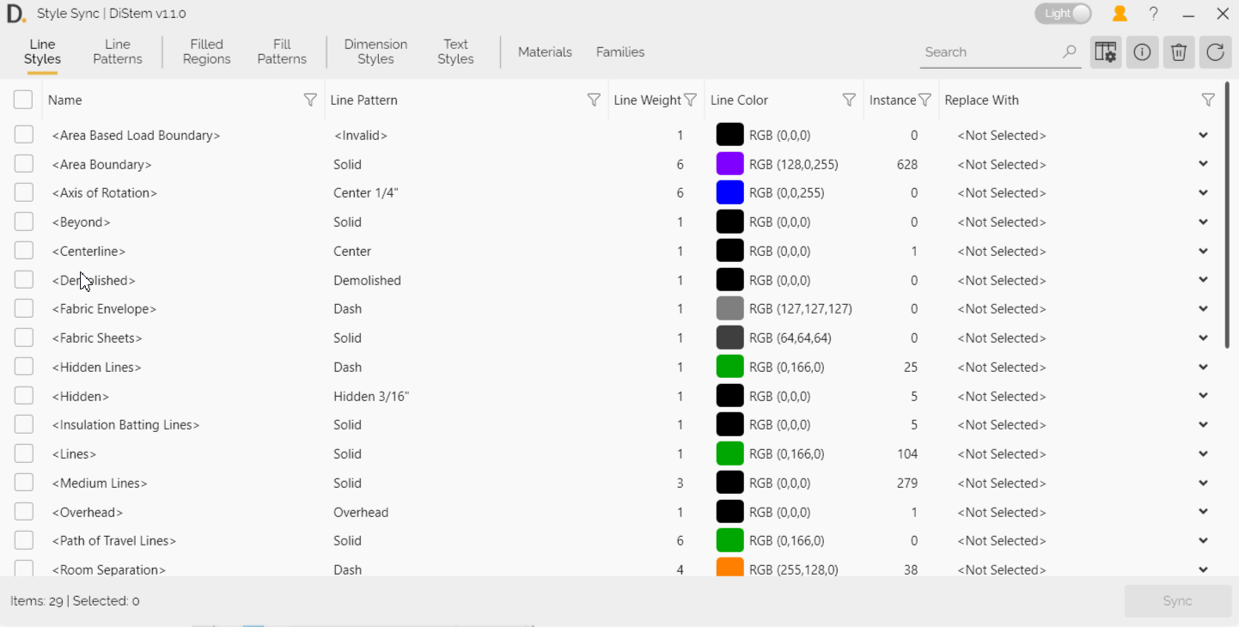Click the Line Color filter icon
The image size is (1239, 627).
[849, 100]
